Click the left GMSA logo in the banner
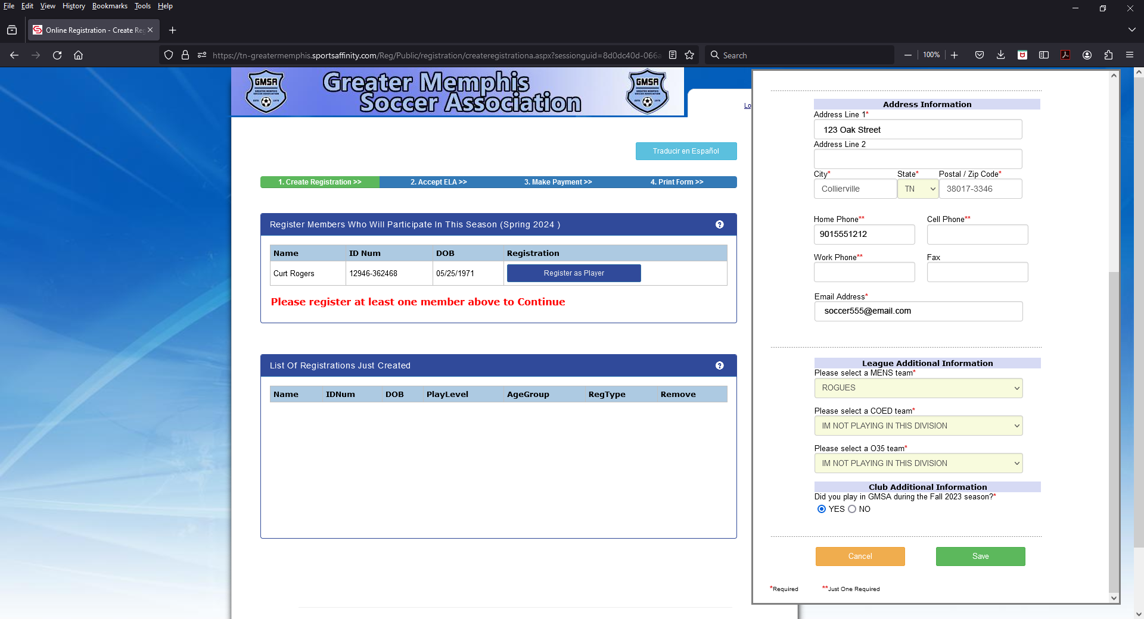The width and height of the screenshot is (1144, 619). [x=266, y=92]
